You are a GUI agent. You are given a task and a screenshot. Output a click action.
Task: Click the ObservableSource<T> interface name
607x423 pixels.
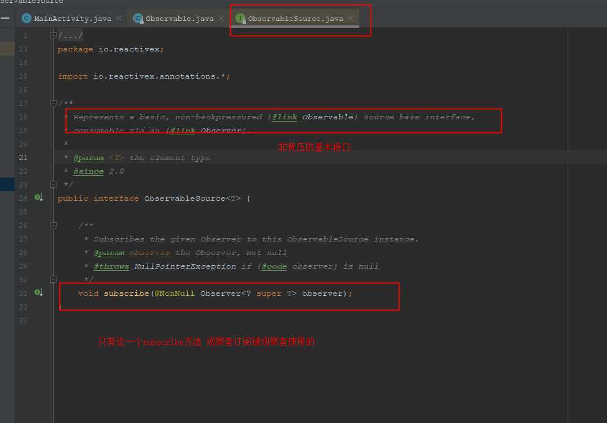192,198
